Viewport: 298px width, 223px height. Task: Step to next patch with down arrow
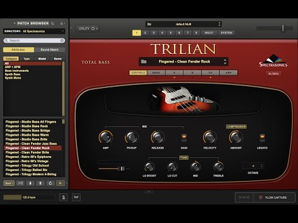pos(30,183)
